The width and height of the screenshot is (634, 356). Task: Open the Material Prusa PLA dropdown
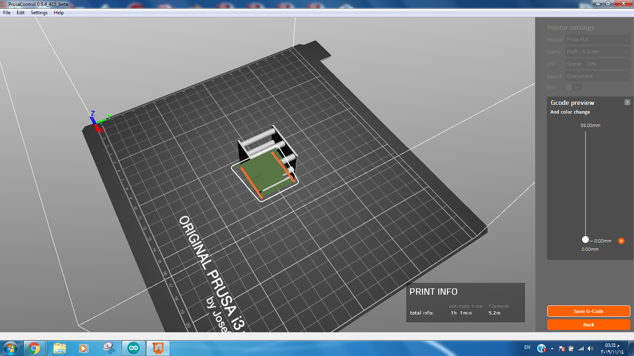[x=598, y=40]
